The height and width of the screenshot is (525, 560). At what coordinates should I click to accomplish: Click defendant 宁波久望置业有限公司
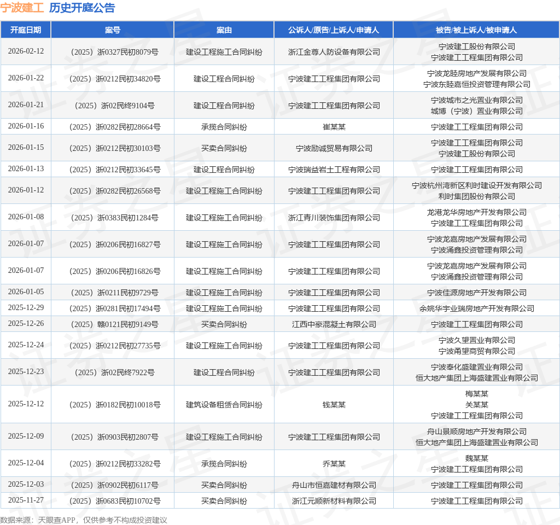pos(477,340)
